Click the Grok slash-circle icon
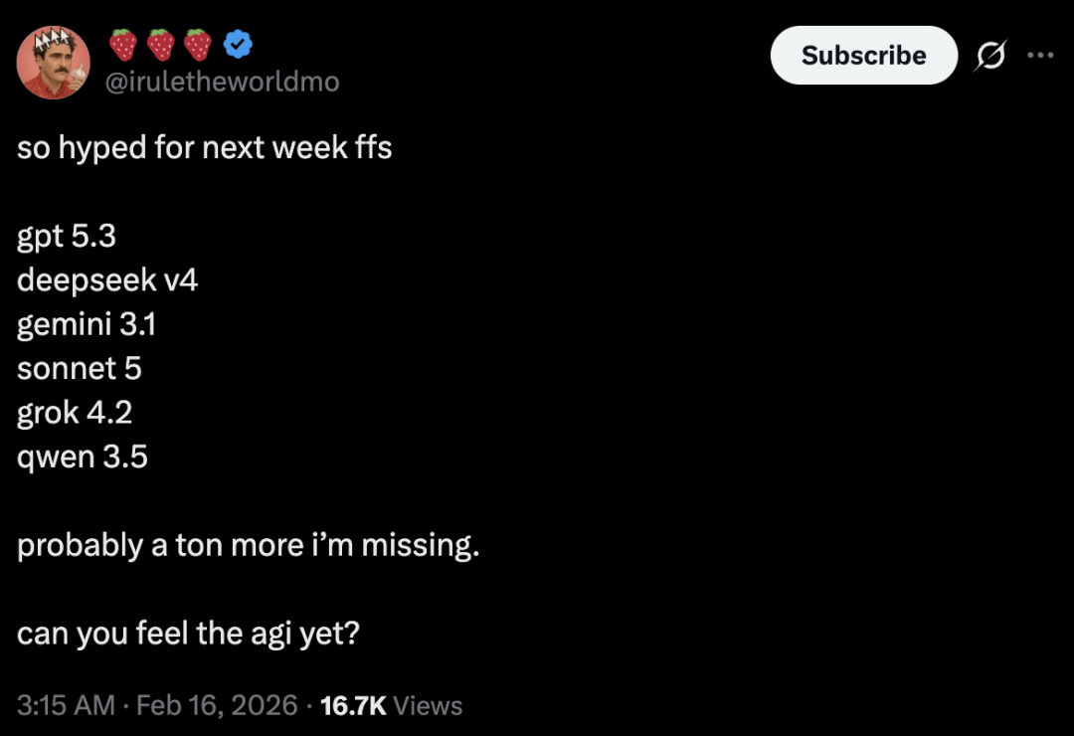Viewport: 1074px width, 736px height. point(989,56)
